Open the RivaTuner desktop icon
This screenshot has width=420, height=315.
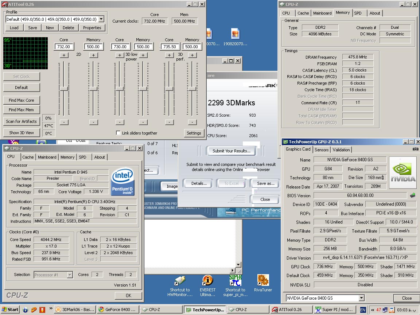point(263,283)
